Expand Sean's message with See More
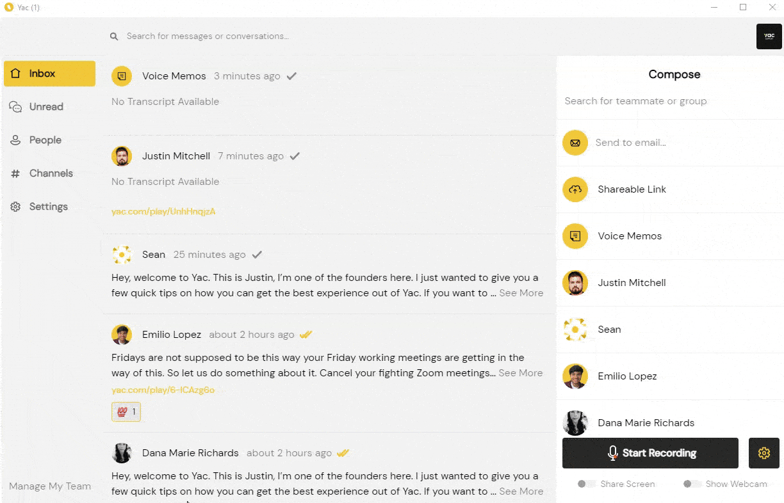The height and width of the screenshot is (503, 784). click(x=521, y=293)
